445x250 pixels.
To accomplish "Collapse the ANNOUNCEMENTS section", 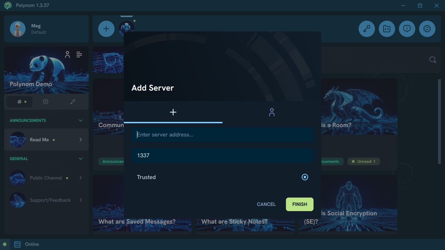I will pos(80,120).
